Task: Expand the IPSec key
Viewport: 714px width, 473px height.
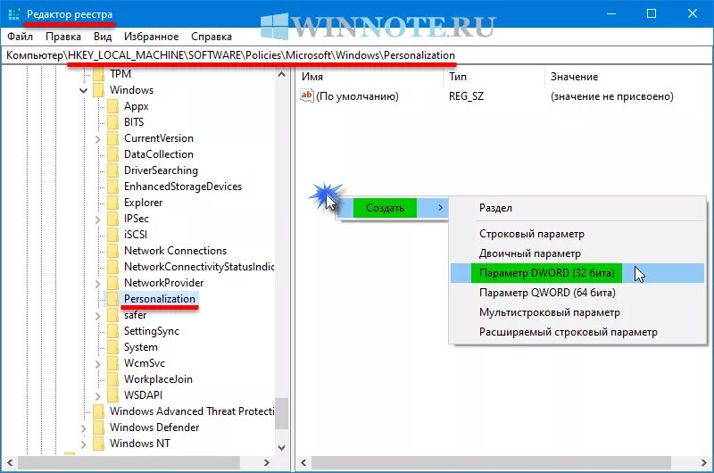Action: (97, 220)
